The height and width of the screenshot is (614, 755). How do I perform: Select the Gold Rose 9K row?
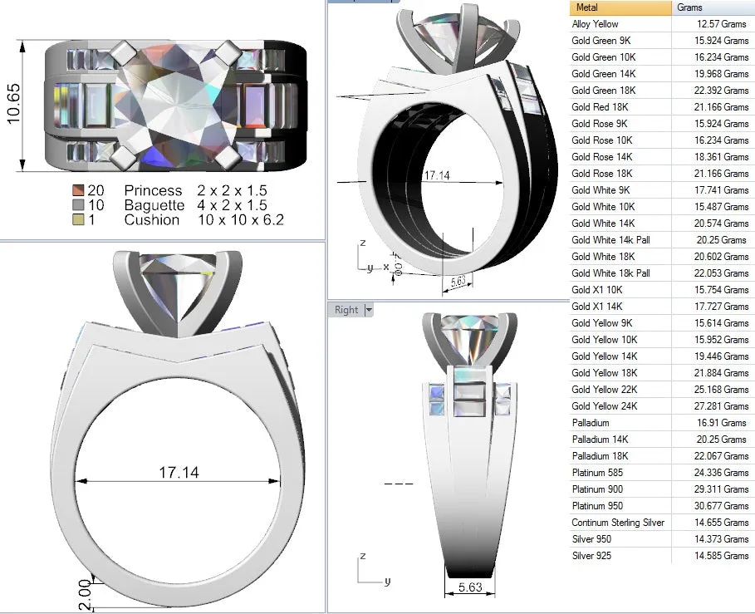pyautogui.click(x=662, y=124)
